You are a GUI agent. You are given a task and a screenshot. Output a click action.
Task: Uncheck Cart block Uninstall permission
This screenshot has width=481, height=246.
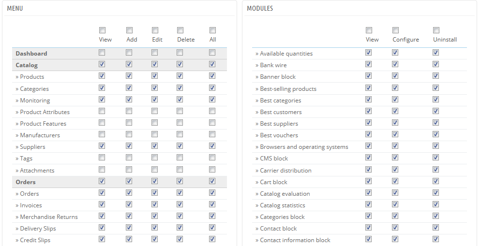[436, 181]
